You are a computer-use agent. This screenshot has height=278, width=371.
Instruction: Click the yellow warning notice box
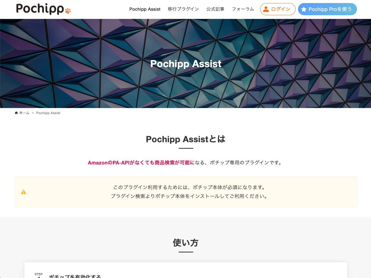click(186, 192)
